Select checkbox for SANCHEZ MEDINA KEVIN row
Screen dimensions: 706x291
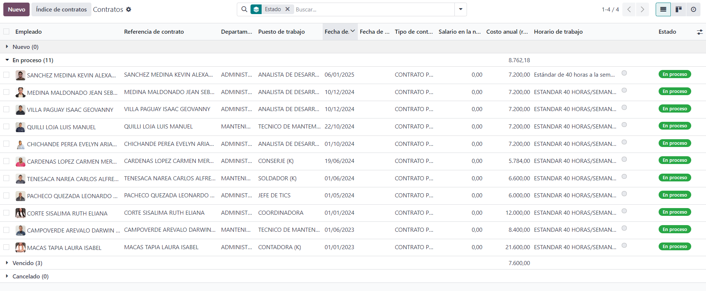pos(6,75)
